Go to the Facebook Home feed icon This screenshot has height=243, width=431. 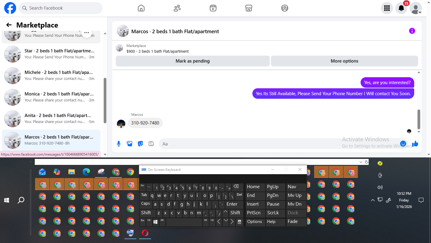click(141, 8)
